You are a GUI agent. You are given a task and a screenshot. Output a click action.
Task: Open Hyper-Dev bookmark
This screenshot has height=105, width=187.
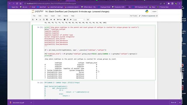click(14, 7)
